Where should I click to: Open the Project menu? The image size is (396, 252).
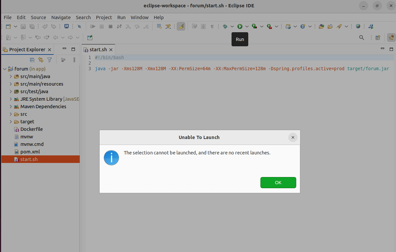click(x=104, y=17)
